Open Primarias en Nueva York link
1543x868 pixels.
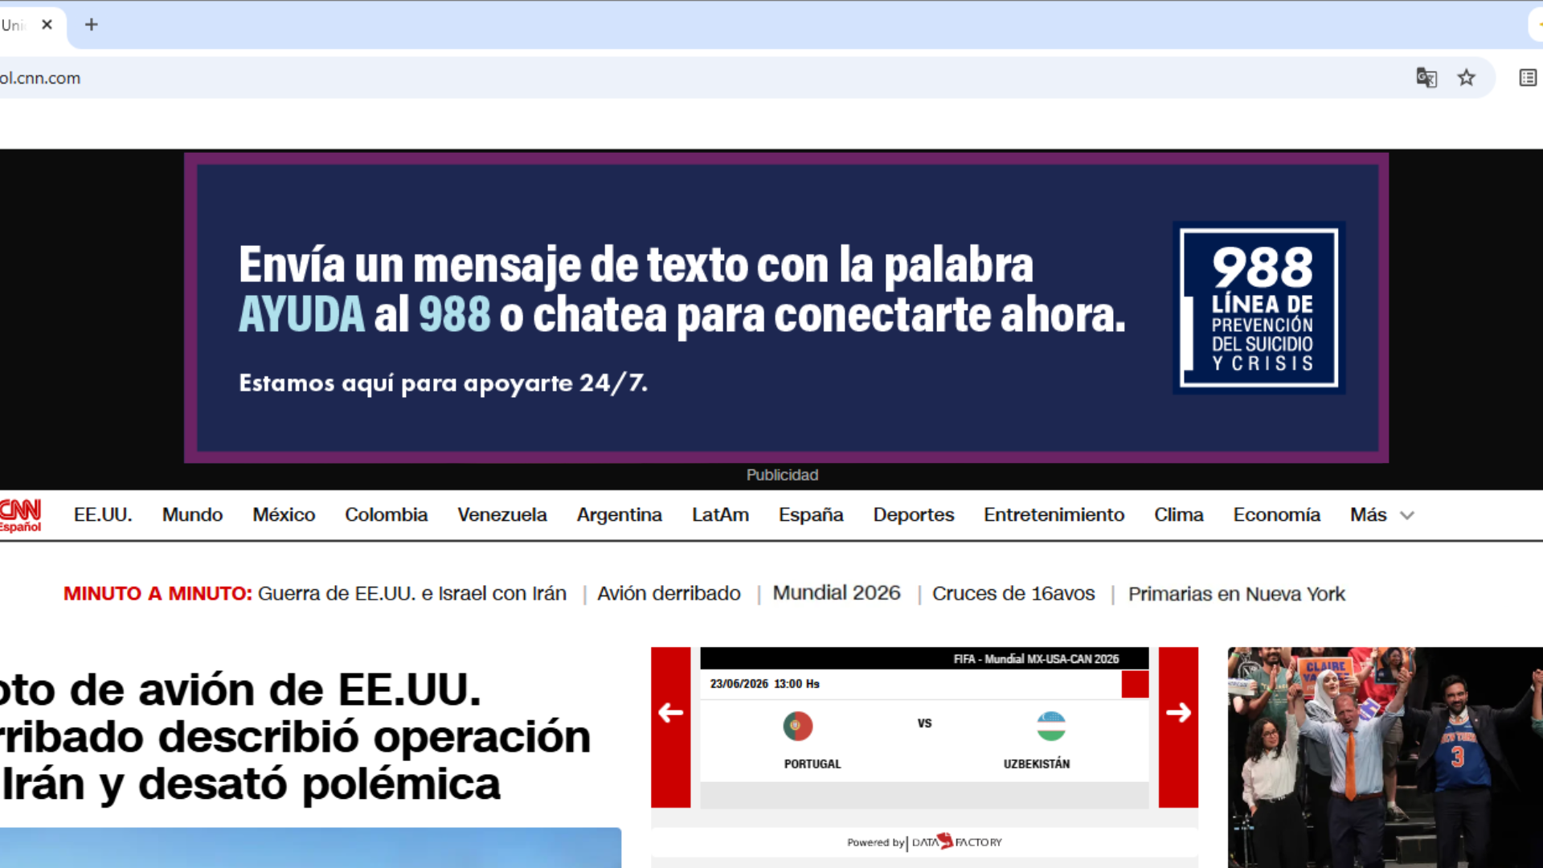click(x=1237, y=594)
